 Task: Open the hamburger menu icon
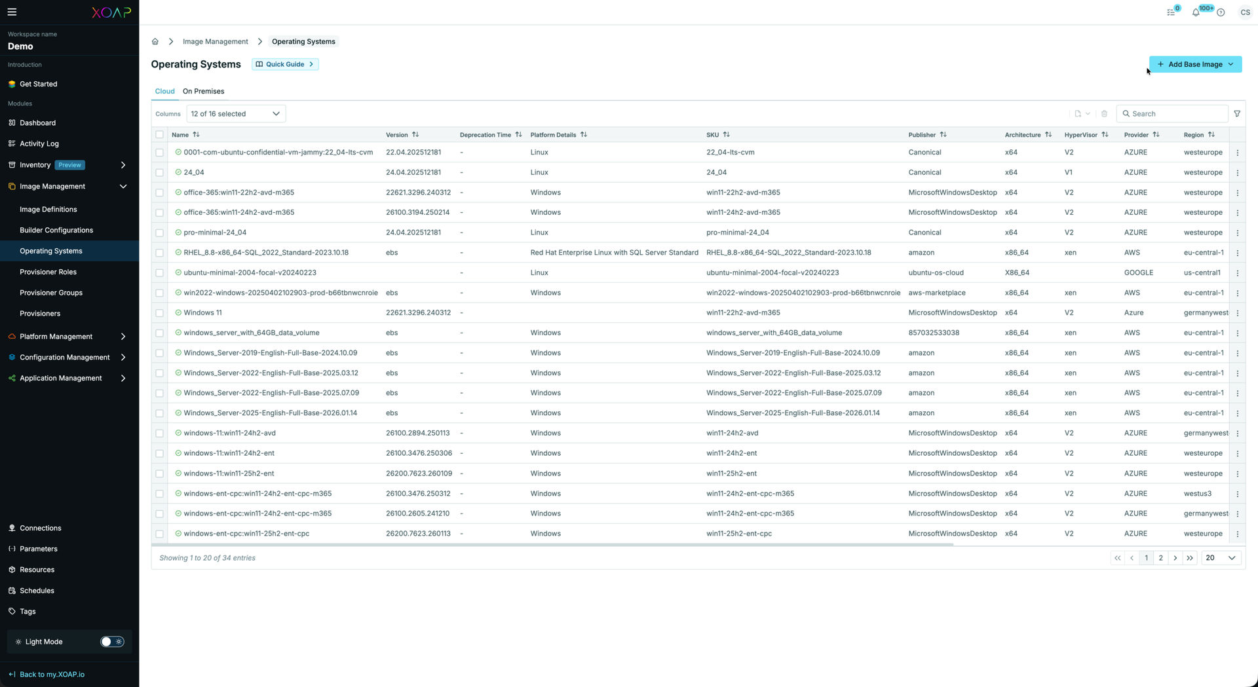12,12
